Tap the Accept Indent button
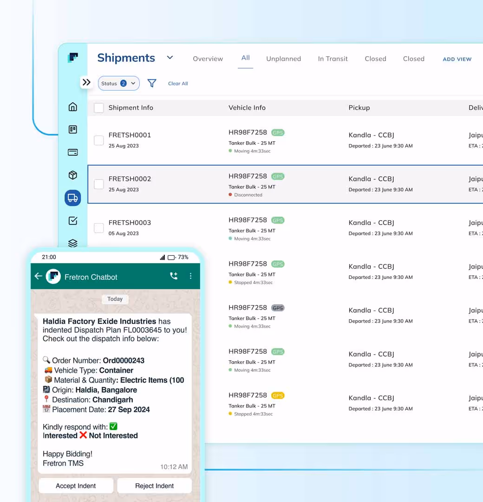 click(76, 486)
